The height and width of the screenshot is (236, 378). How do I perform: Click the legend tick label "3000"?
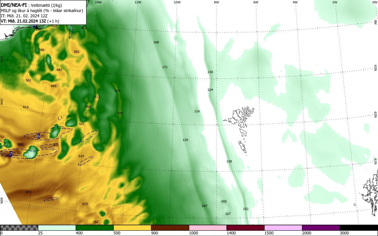(x=344, y=233)
